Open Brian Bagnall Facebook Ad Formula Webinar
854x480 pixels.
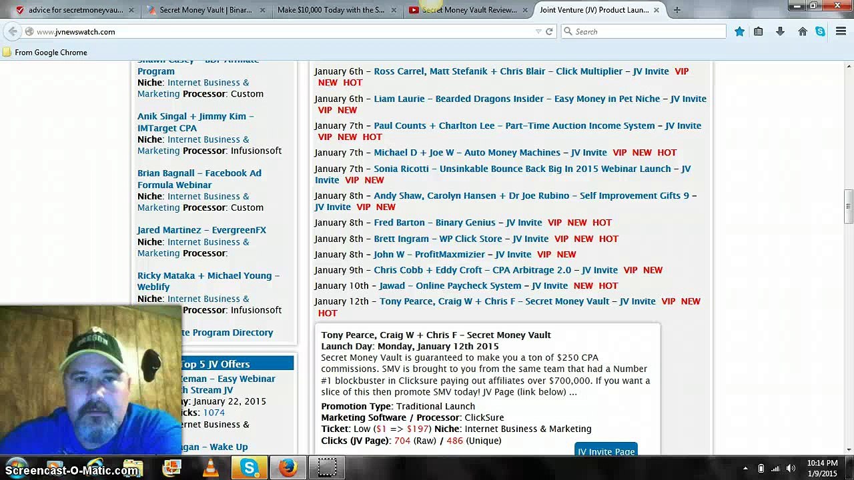199,179
